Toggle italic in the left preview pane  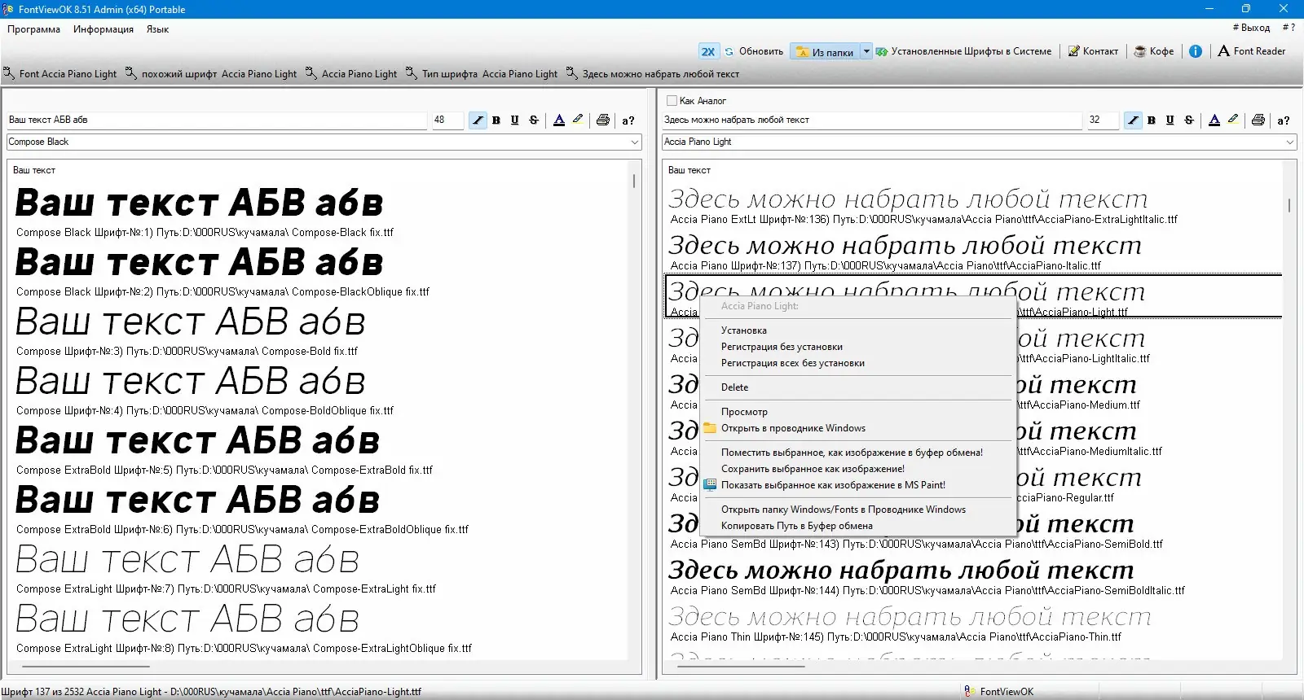point(478,120)
